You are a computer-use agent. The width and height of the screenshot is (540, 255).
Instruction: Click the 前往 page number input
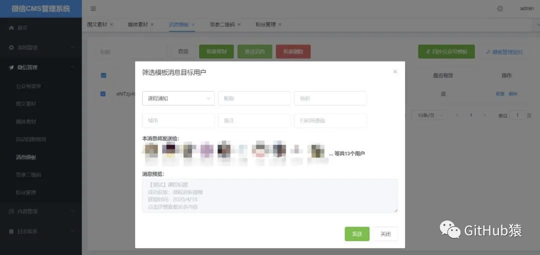[x=517, y=115]
